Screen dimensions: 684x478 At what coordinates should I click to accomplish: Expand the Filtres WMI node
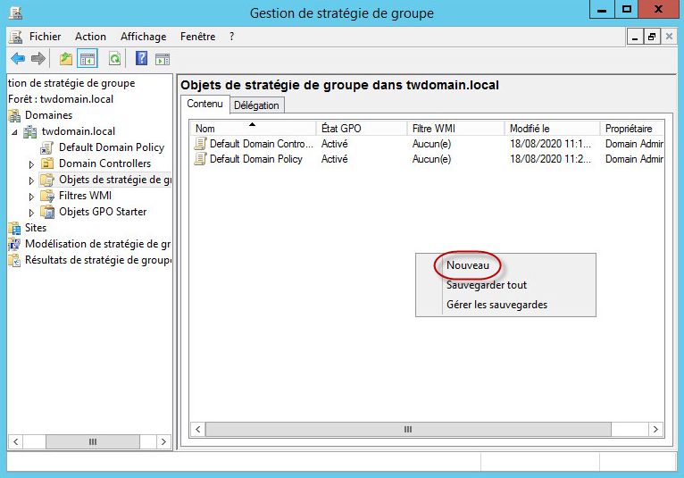point(32,197)
